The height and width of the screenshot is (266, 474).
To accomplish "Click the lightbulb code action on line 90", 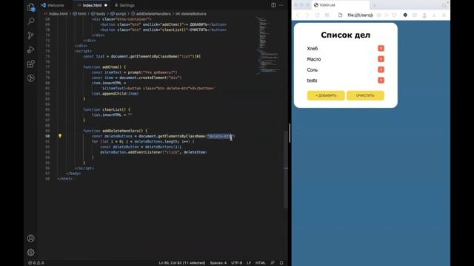I will (x=60, y=136).
